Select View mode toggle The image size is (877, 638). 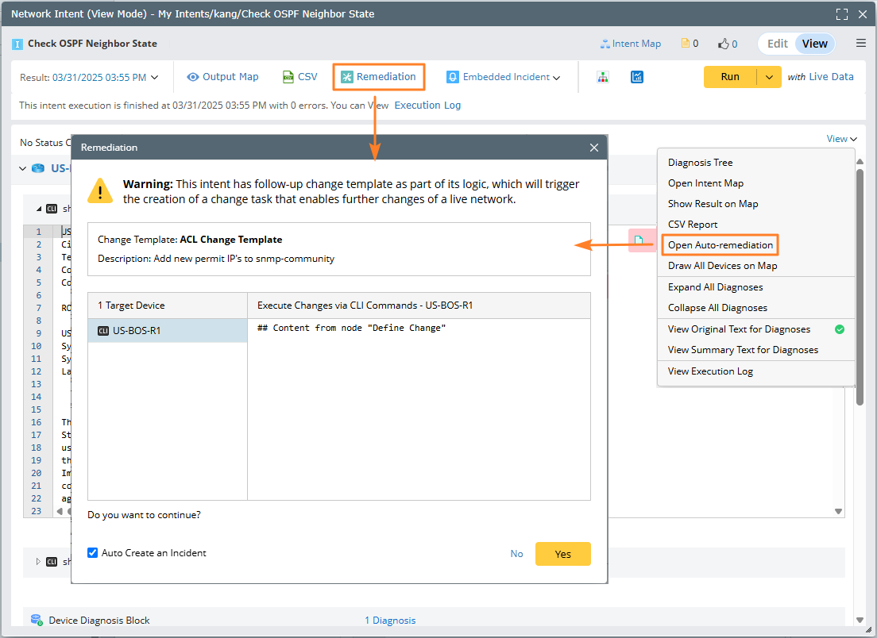pos(814,44)
